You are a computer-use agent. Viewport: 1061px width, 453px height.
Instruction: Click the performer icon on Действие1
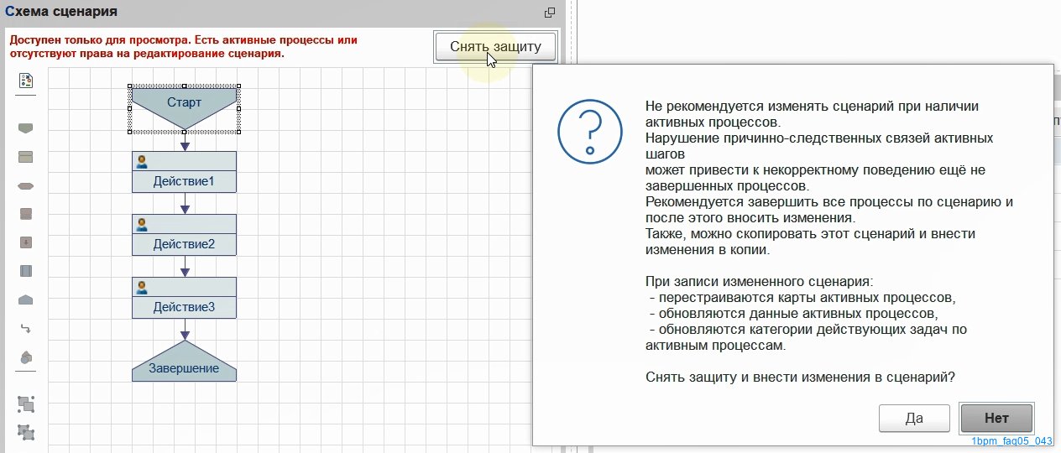(142, 161)
